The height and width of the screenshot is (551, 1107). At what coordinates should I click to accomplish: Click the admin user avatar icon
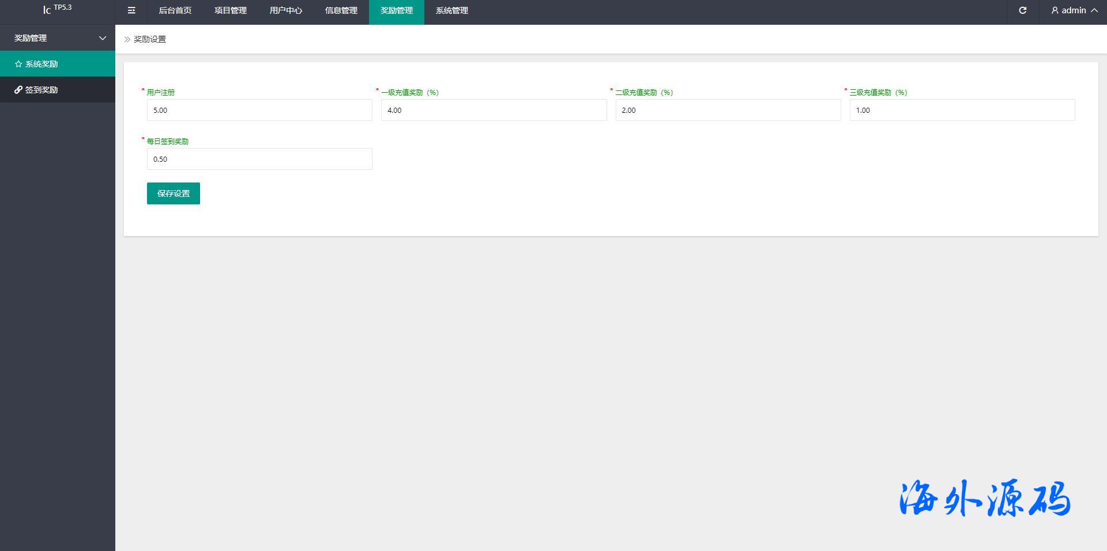(1055, 10)
